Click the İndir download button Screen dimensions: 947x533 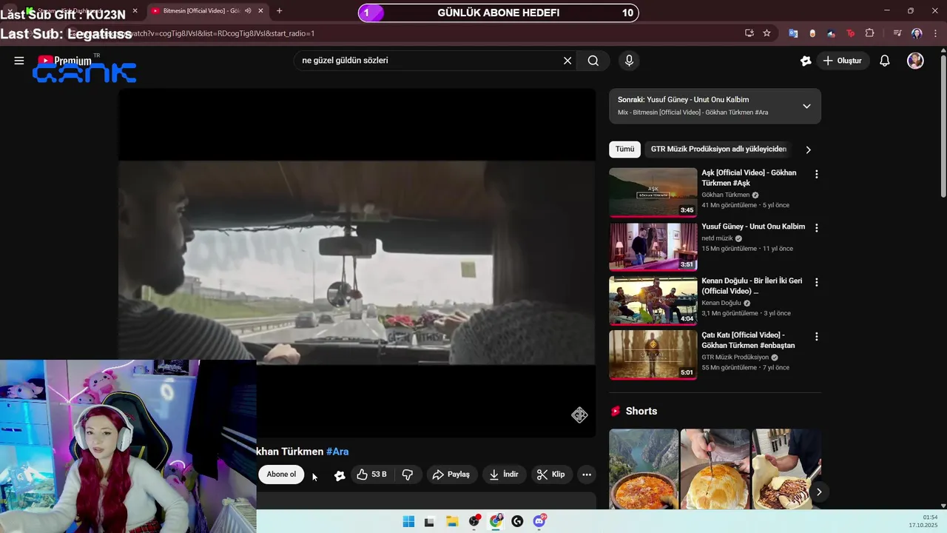504,475
